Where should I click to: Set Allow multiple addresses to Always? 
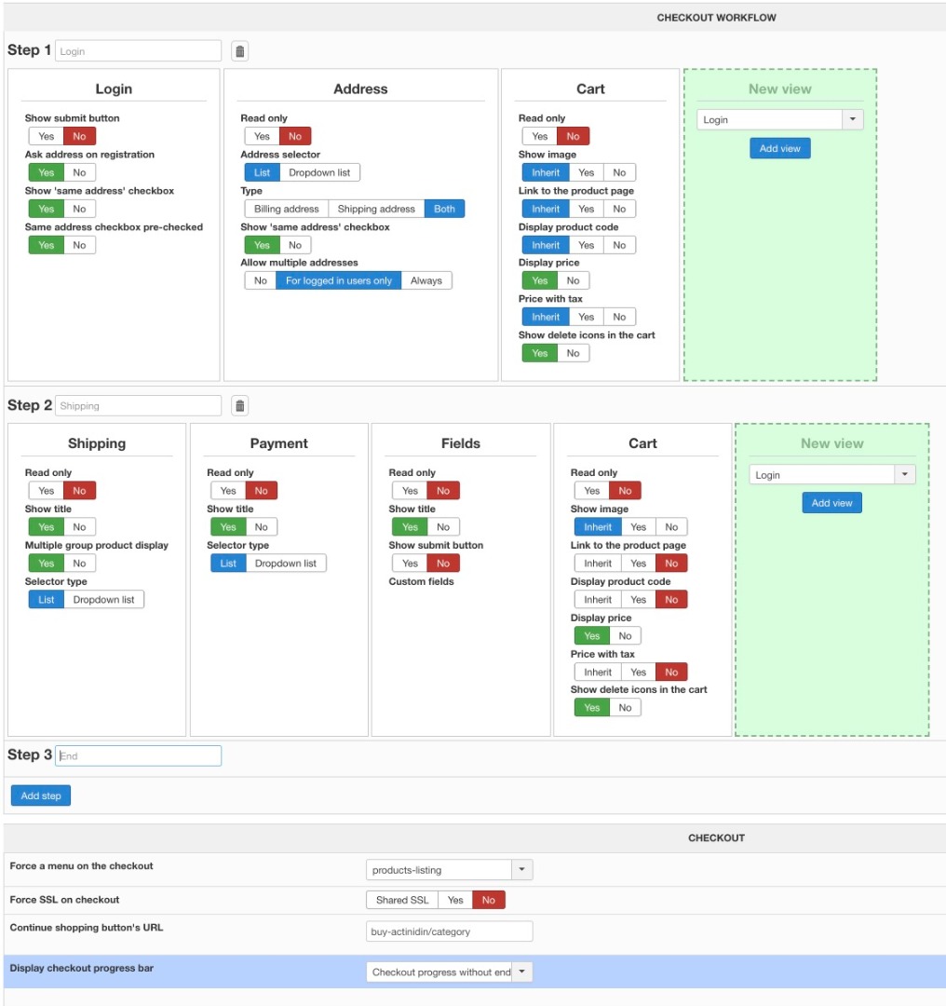point(426,280)
